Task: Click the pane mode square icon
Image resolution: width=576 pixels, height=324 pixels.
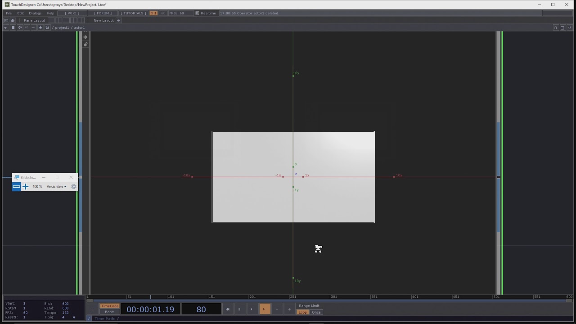Action: [13, 27]
